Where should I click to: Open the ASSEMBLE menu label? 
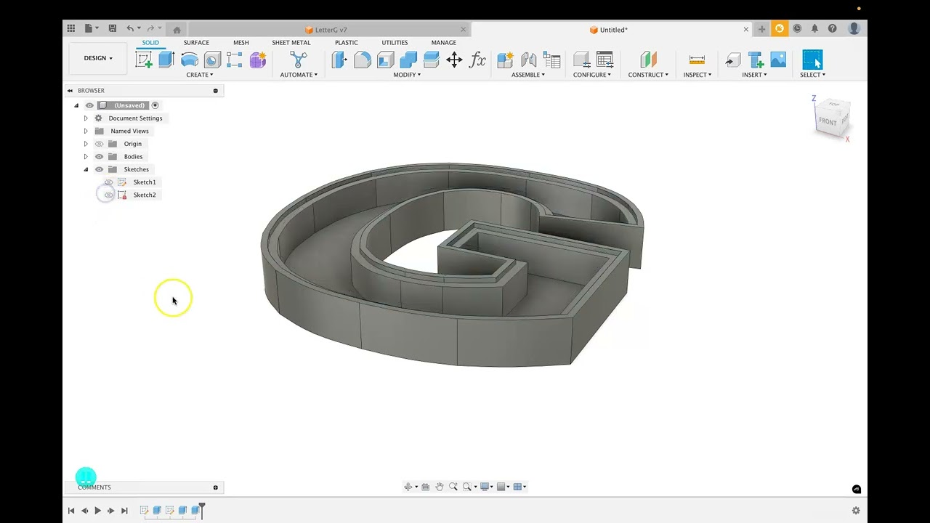(x=528, y=75)
